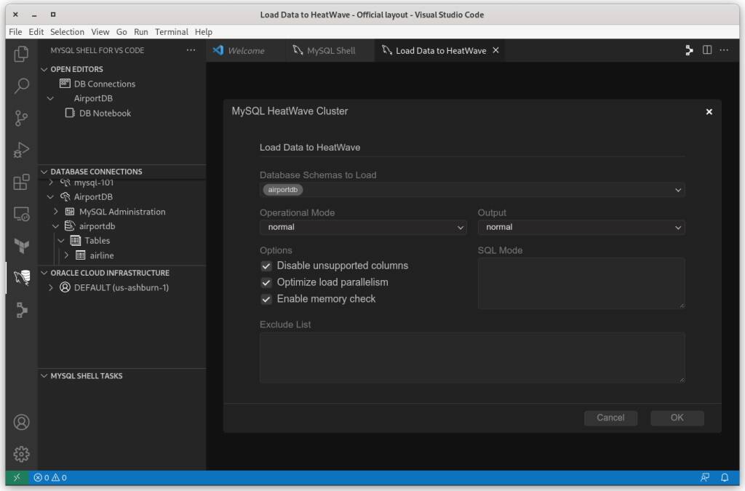Open the Help menu
This screenshot has height=491, width=745.
coord(204,32)
